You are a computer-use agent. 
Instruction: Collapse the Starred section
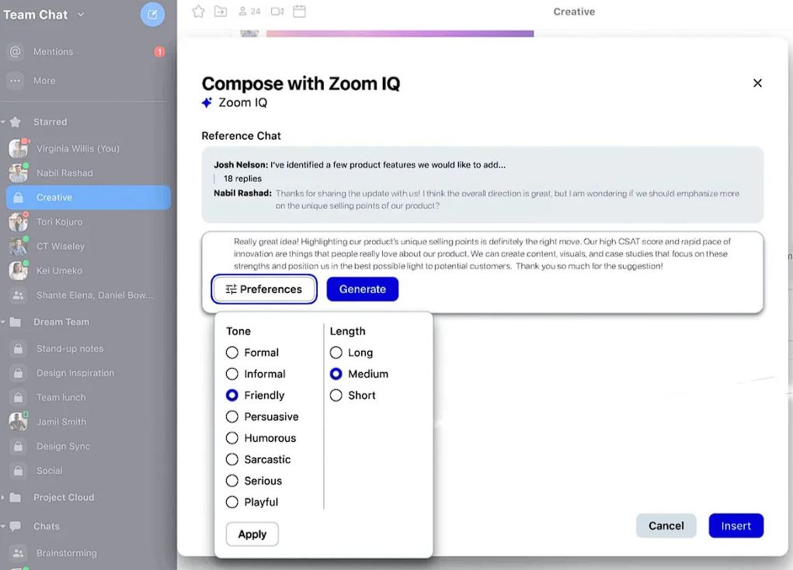point(4,122)
